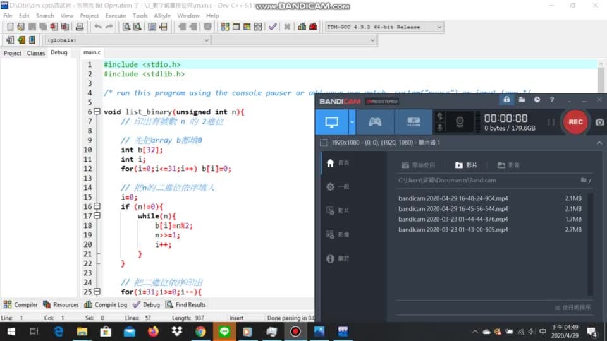Take a Bandicam screenshot with camera icon

coord(599,122)
